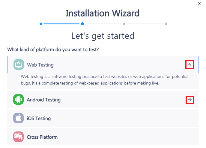Screen dimensions: 206x148
Task: Close the Installation Wizard dialog
Action: pos(199,4)
